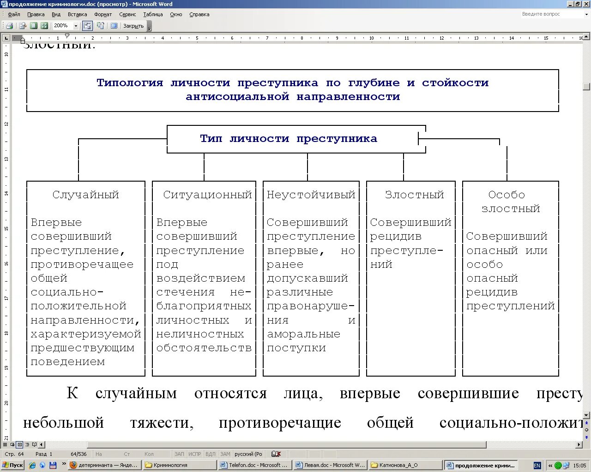This screenshot has height=472, width=591.
Task: Enable ВДЛ mode in the status bar
Action: [x=211, y=454]
